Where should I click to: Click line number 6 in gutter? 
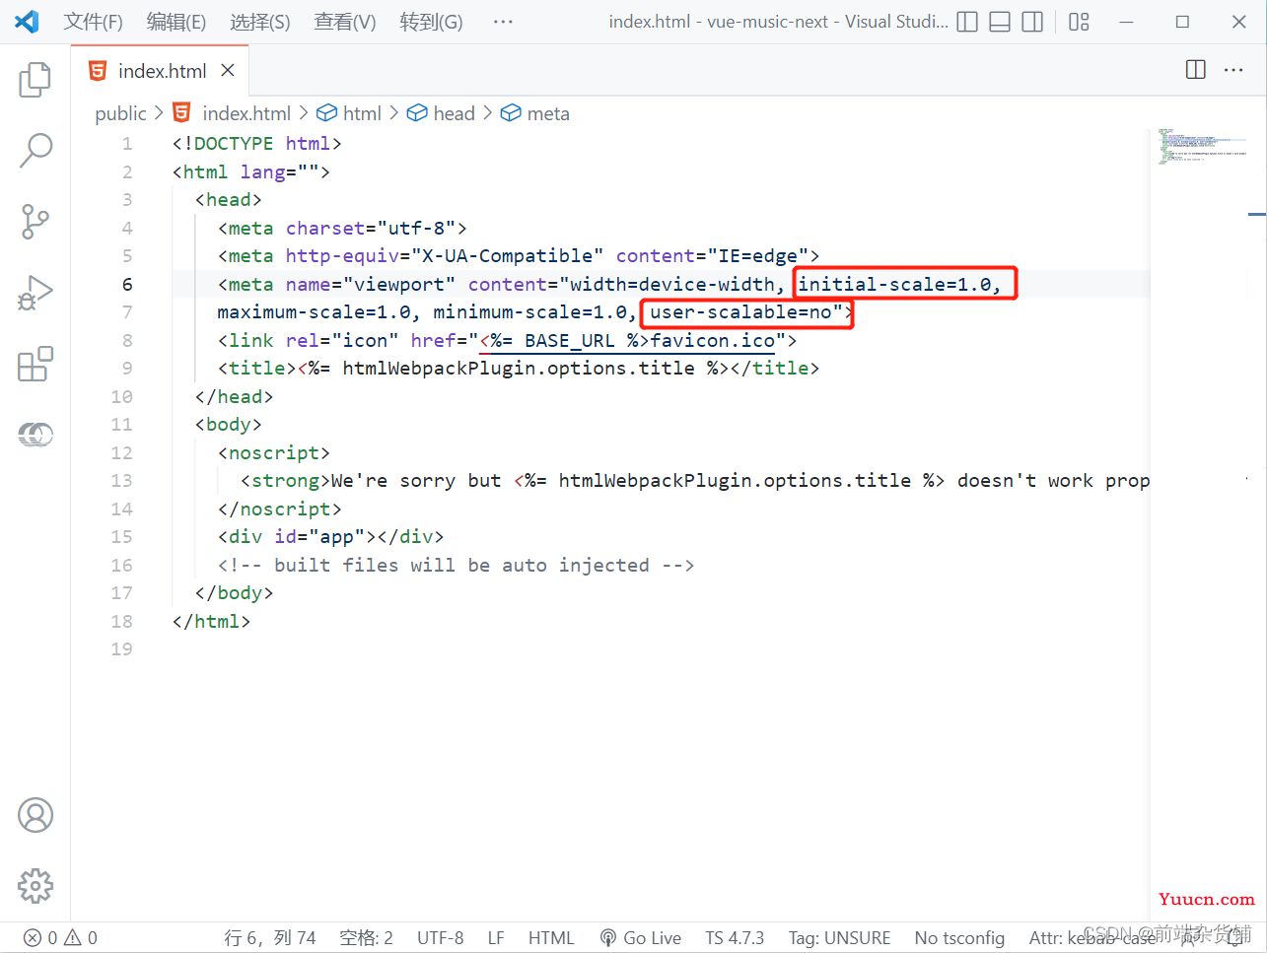point(127,284)
